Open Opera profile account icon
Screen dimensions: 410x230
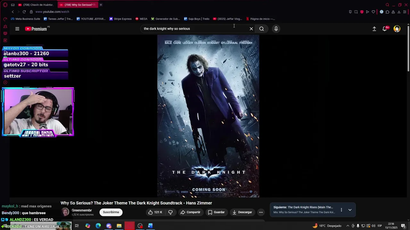[x=393, y=12]
